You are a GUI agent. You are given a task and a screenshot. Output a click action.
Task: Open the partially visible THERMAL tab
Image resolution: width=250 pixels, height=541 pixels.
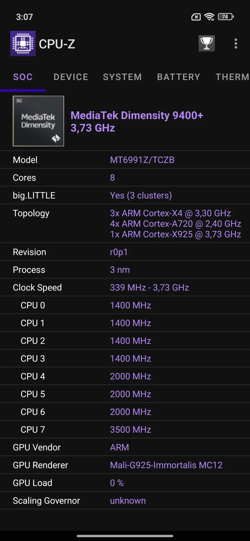232,77
